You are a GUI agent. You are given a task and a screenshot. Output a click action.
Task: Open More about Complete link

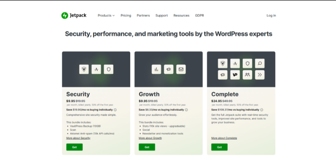[224, 138]
